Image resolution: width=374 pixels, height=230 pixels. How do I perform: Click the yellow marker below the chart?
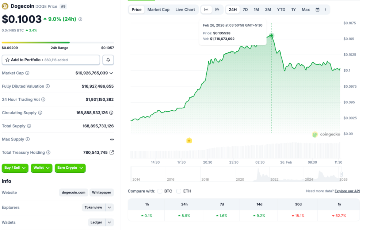(x=189, y=141)
